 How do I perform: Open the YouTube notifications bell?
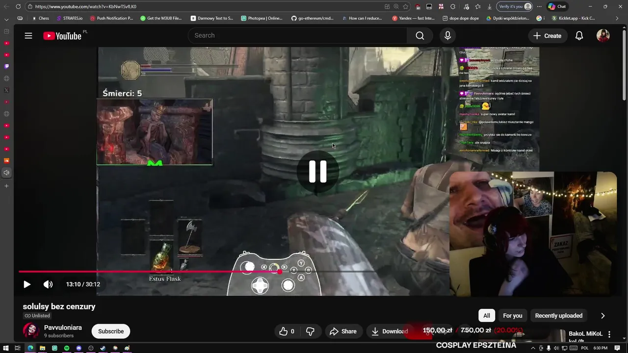(579, 36)
